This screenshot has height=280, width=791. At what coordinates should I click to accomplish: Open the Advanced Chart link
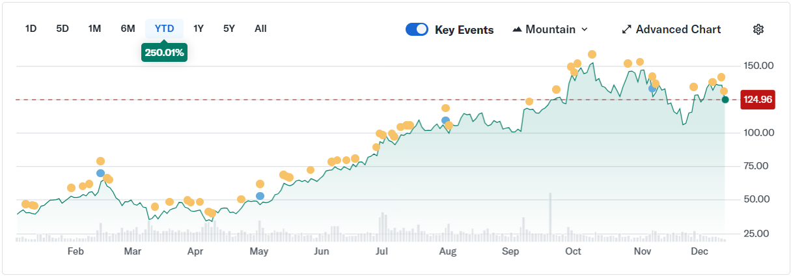[x=678, y=29]
